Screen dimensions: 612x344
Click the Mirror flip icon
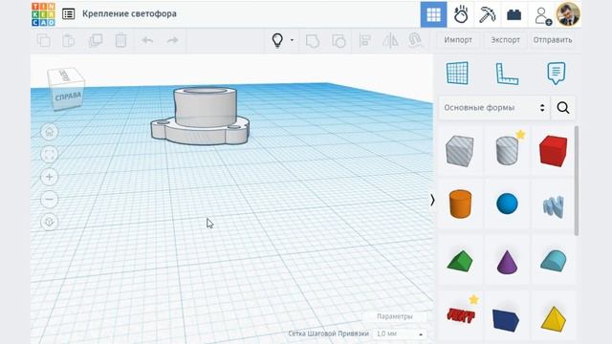pos(390,40)
